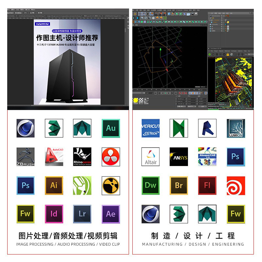
Task: Click the Cinema 4D icon in the left panel
Action: [x=26, y=128]
